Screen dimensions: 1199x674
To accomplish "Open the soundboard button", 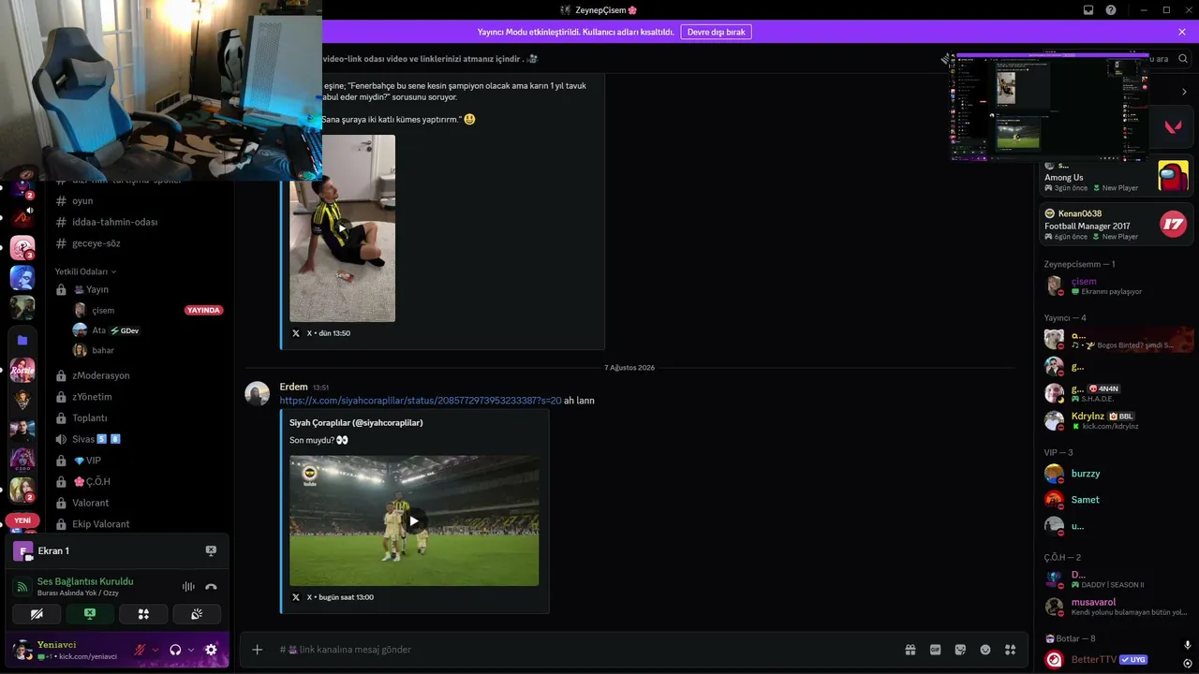I will (x=197, y=614).
